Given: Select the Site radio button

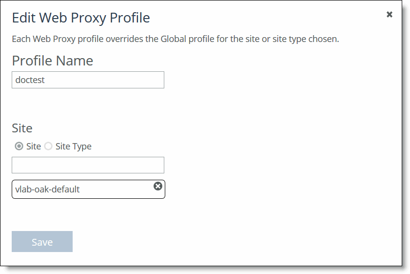Looking at the screenshot, I should click(x=19, y=146).
